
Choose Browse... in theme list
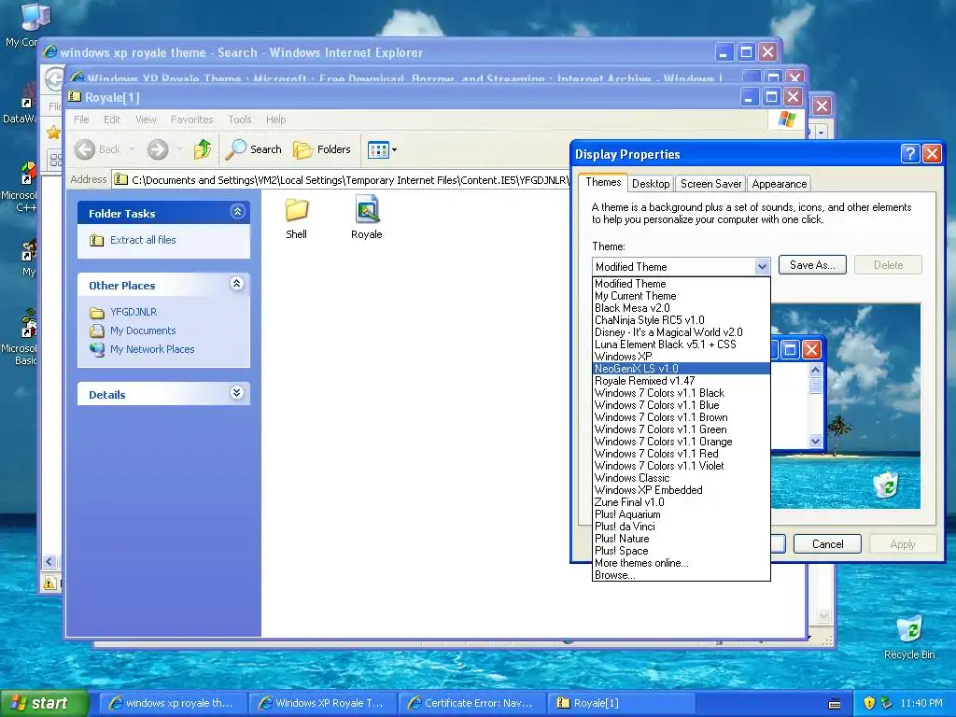pos(681,575)
